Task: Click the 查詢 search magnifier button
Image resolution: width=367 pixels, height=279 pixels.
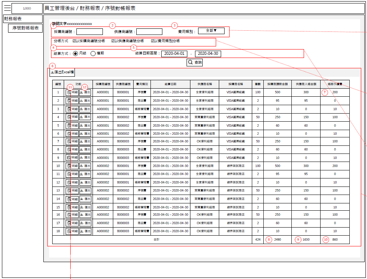Action: [194, 62]
